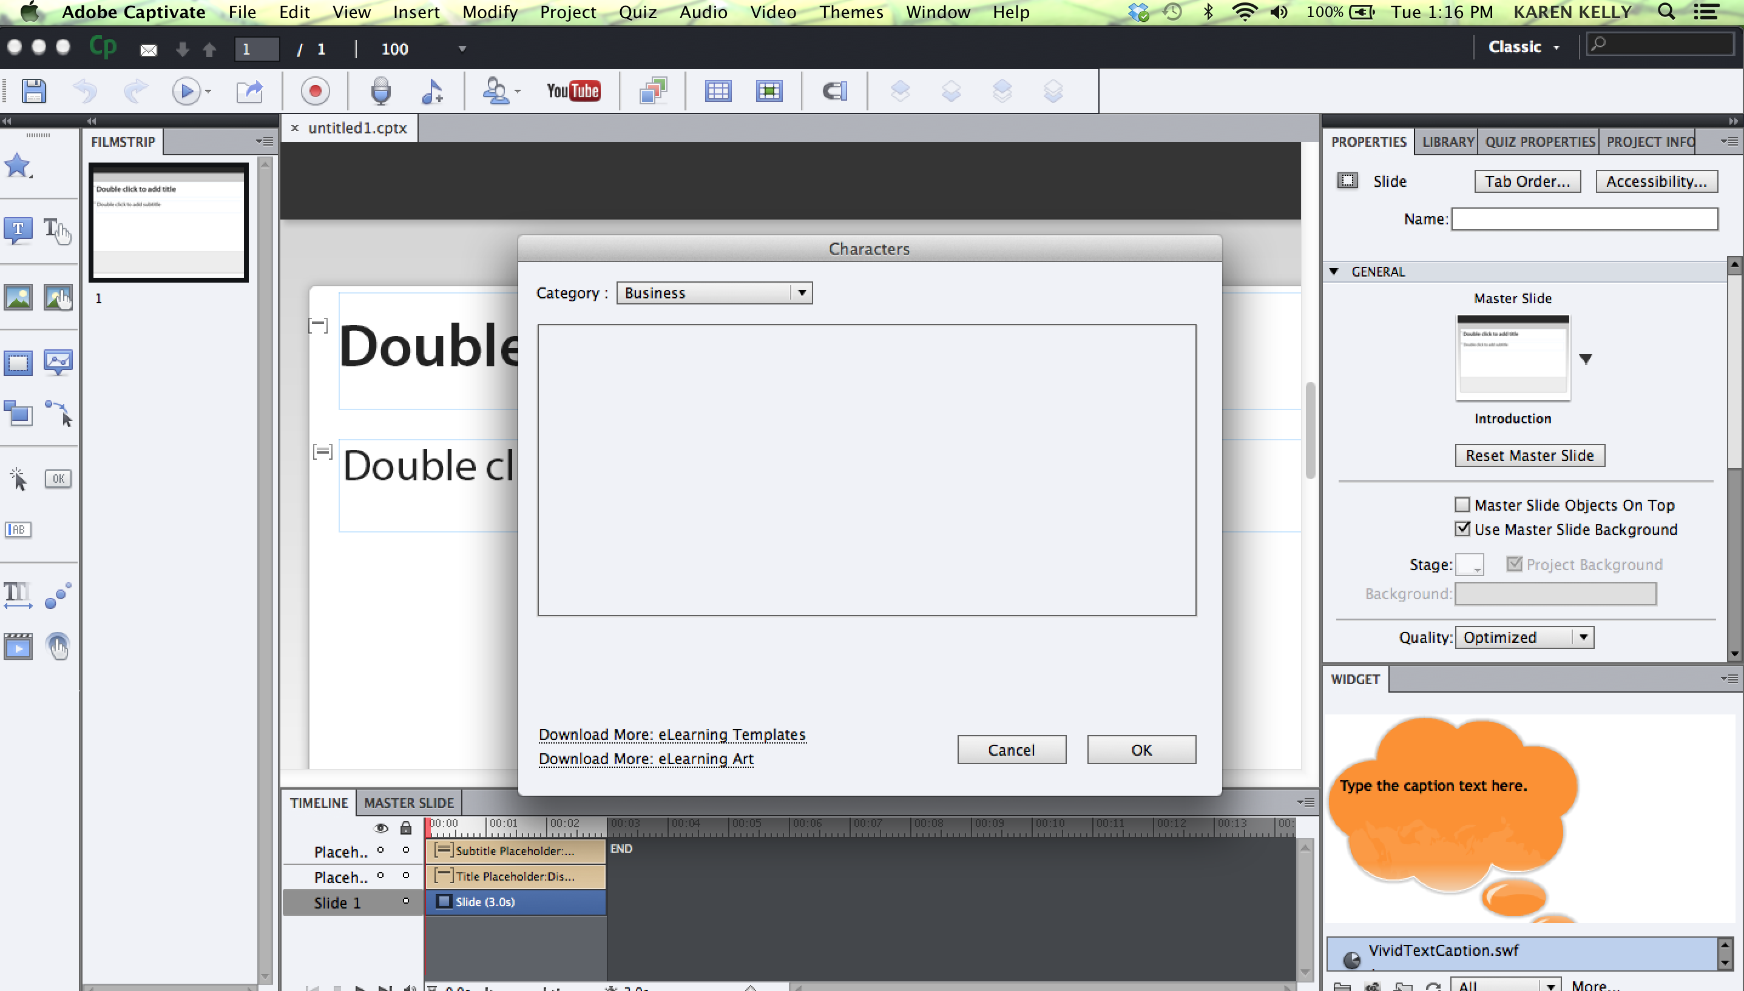This screenshot has width=1744, height=991.
Task: Open the Quality dropdown set to Optimized
Action: (x=1523, y=637)
